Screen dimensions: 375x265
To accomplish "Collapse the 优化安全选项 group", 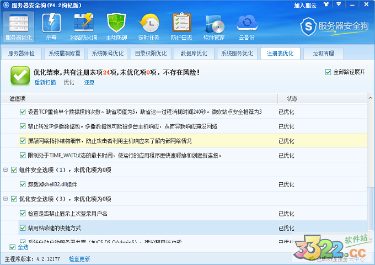I will point(6,199).
